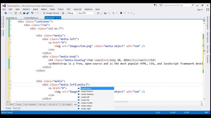Click the split editor icon above the scrollbar
This screenshot has height=118, width=211.
204,21
